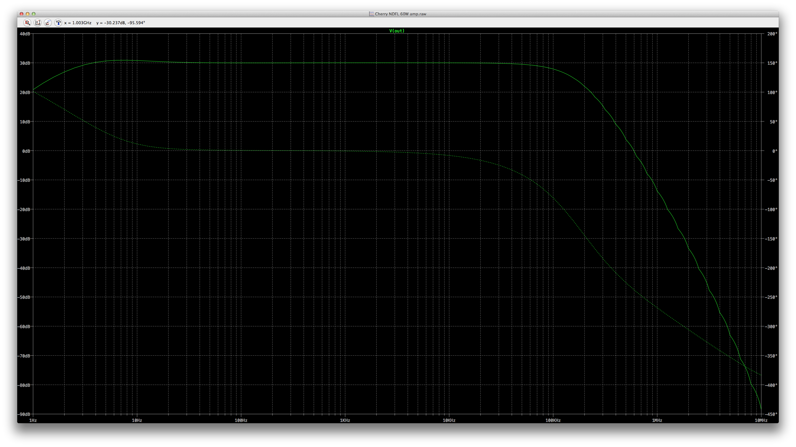Image resolution: width=796 pixels, height=447 pixels.
Task: Click the V(out) trace label
Action: point(397,31)
